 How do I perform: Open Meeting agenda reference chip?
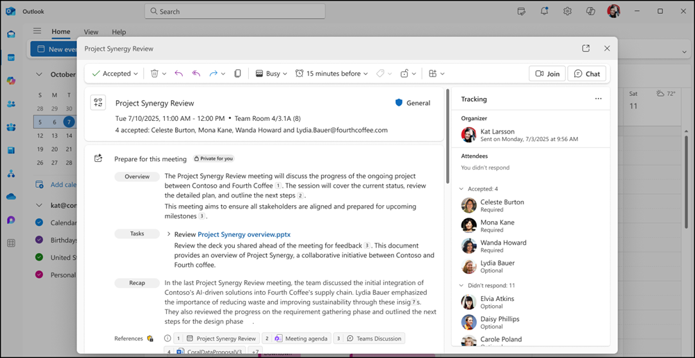tap(297, 339)
